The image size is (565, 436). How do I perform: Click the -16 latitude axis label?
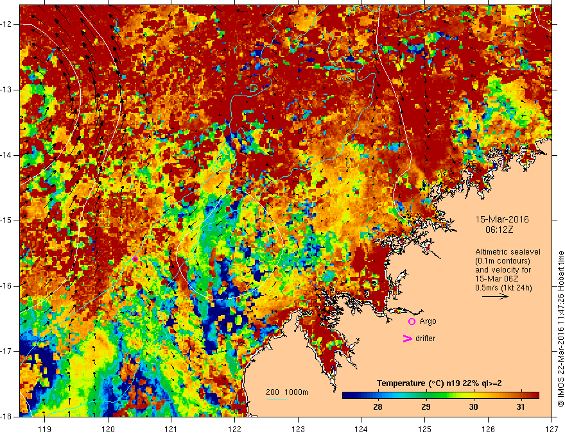[6, 285]
